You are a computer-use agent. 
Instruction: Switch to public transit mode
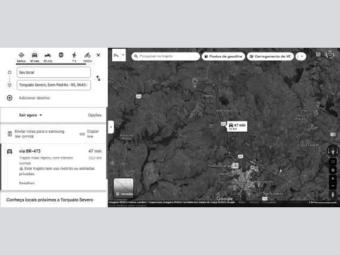point(61,55)
